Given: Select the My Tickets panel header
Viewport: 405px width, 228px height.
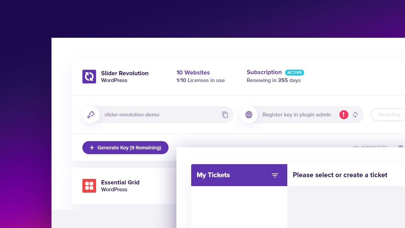Looking at the screenshot, I should pyautogui.click(x=239, y=175).
